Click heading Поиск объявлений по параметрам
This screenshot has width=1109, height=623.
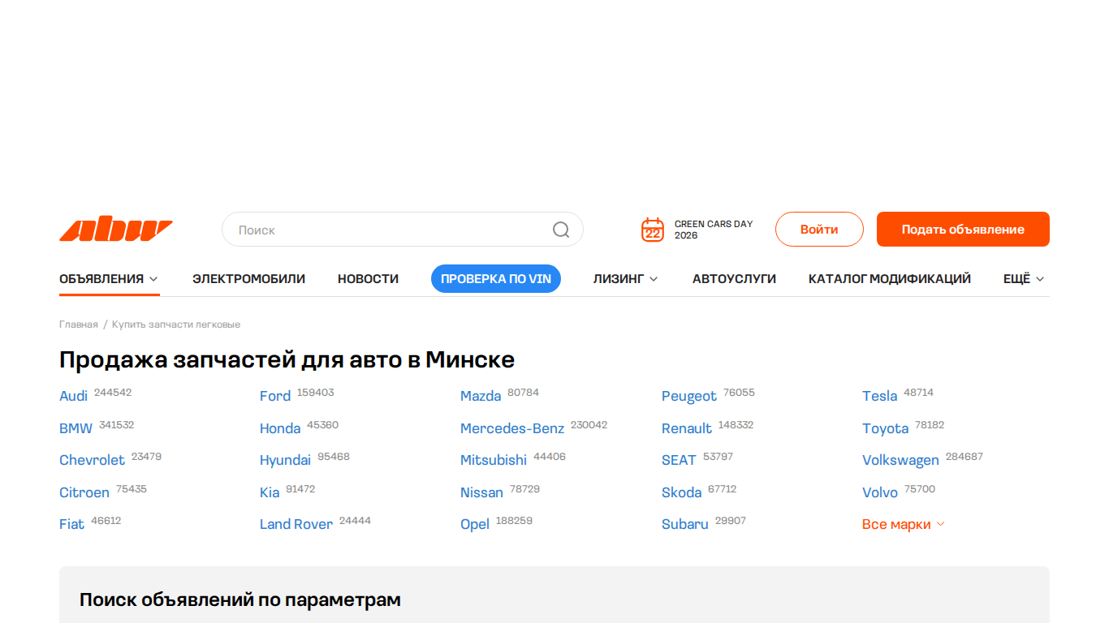(240, 600)
